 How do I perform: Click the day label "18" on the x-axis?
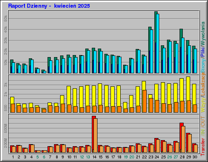[x=119, y=157]
